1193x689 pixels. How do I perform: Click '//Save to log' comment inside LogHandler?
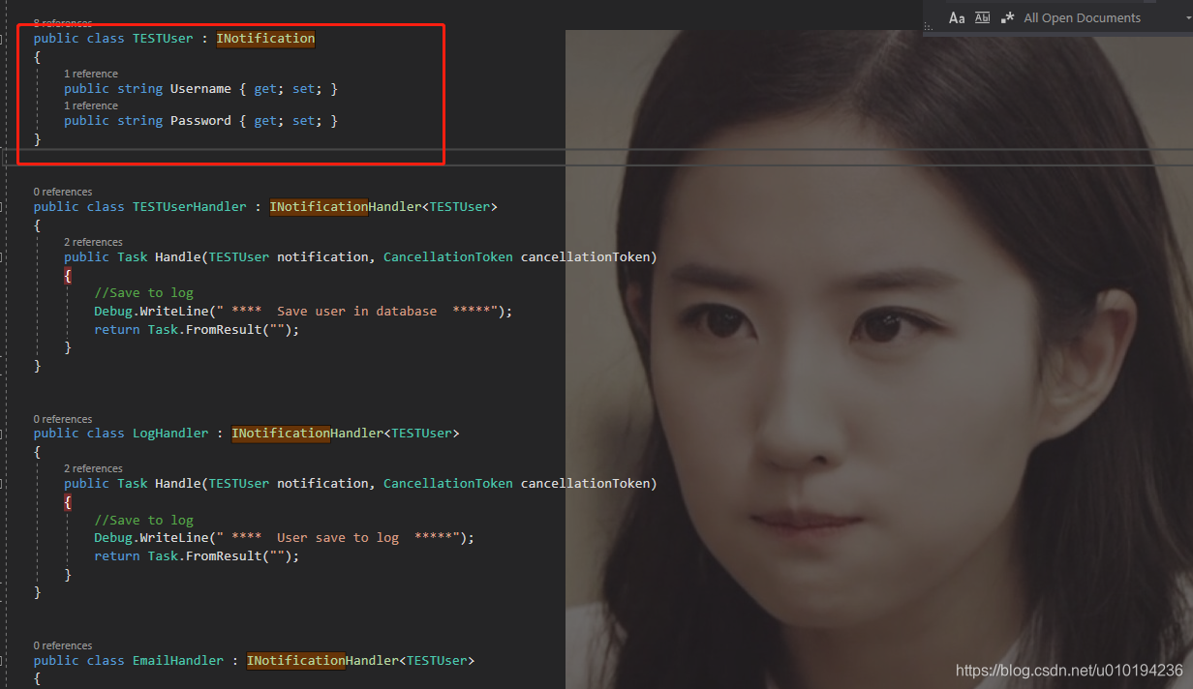pyautogui.click(x=143, y=521)
